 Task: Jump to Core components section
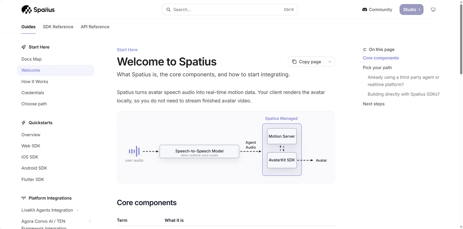pos(381,58)
